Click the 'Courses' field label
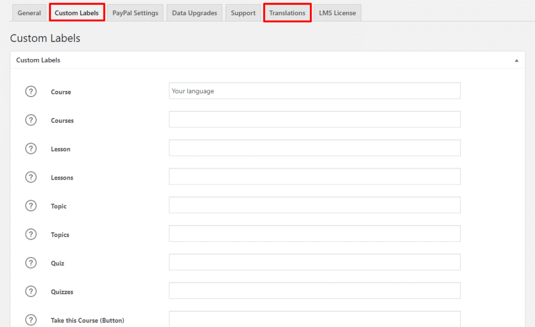Screen dimensions: 535x327 tap(62, 121)
